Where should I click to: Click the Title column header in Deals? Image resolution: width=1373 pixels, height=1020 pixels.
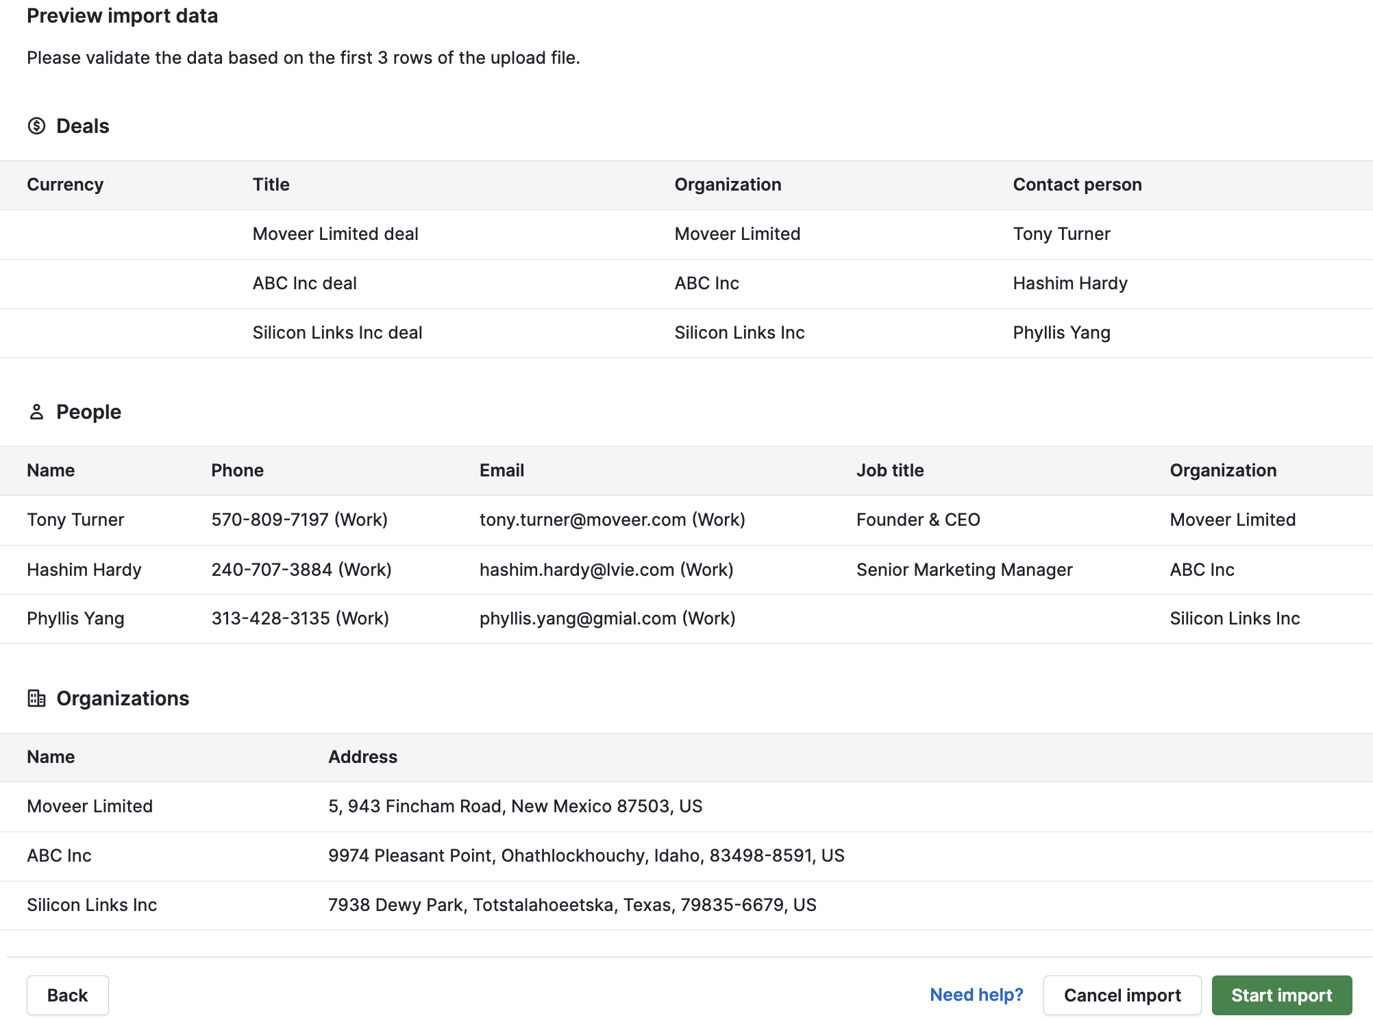[x=271, y=184]
